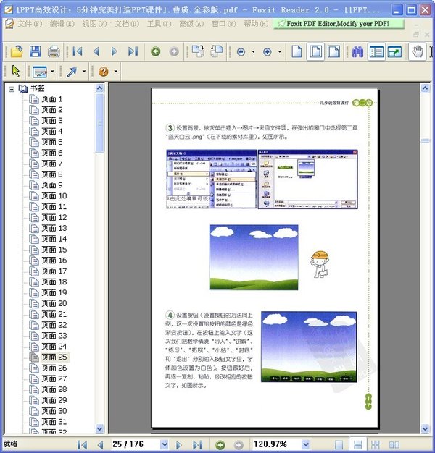
Task: Click the document vertical scrollbar thumb
Action: point(425,140)
